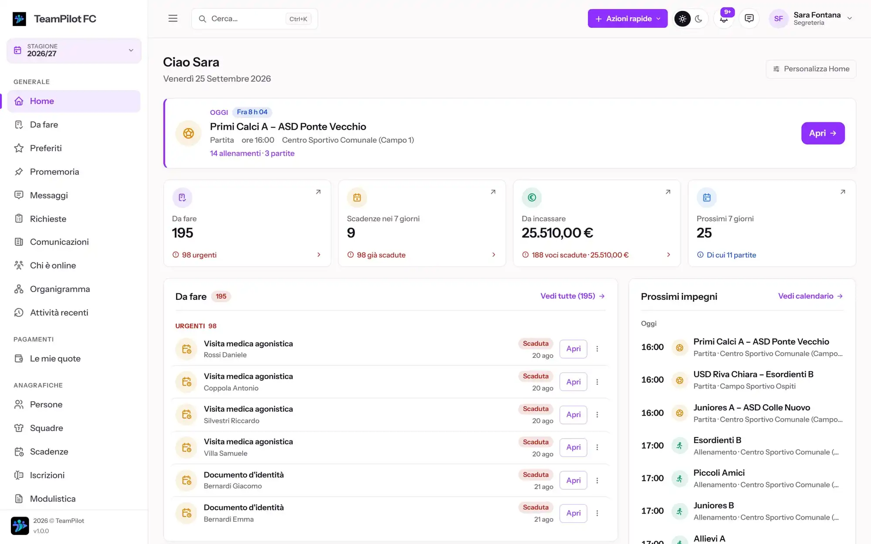Expand the 188 voci scadute chevron

[668, 255]
